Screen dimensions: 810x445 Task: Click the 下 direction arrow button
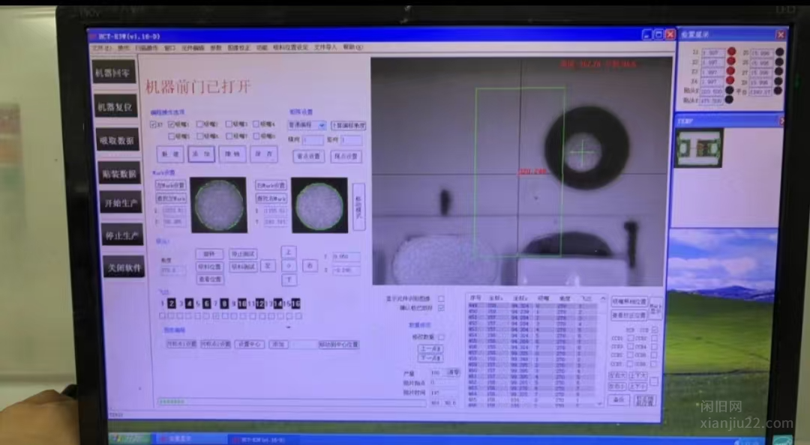click(288, 279)
